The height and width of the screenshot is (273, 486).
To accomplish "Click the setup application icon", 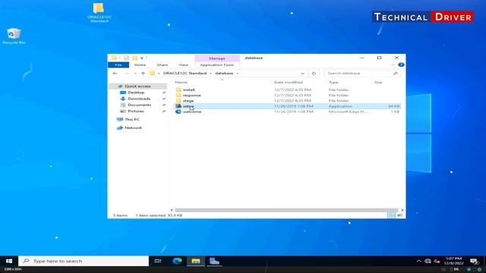I will point(178,106).
